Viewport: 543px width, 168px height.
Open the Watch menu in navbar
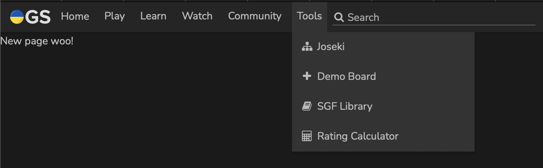coord(197,16)
